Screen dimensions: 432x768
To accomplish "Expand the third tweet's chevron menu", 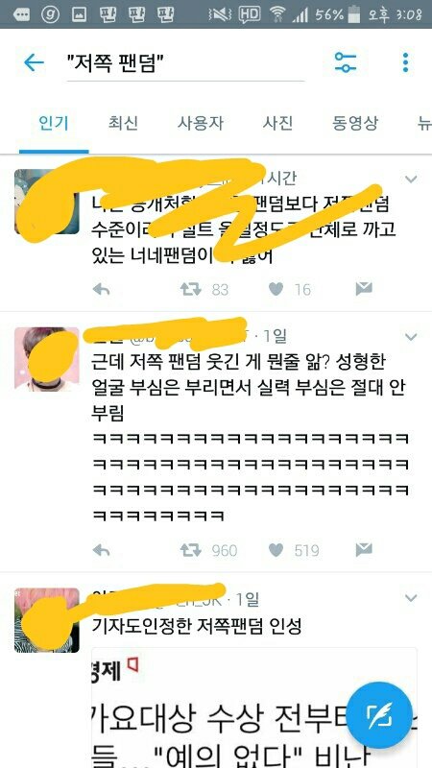I will [411, 598].
